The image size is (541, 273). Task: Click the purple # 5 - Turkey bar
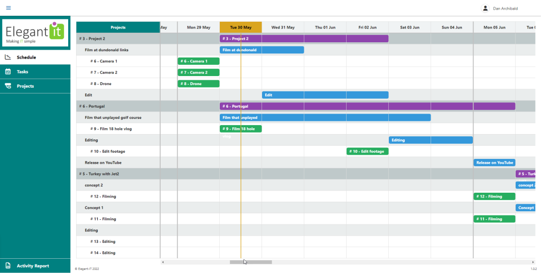[x=526, y=174]
